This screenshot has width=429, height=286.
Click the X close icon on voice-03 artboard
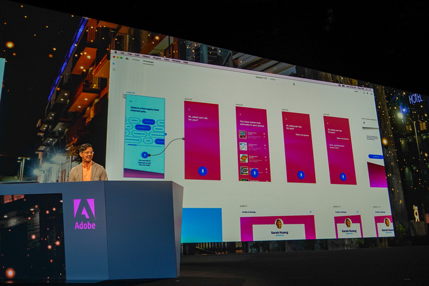coord(240,114)
